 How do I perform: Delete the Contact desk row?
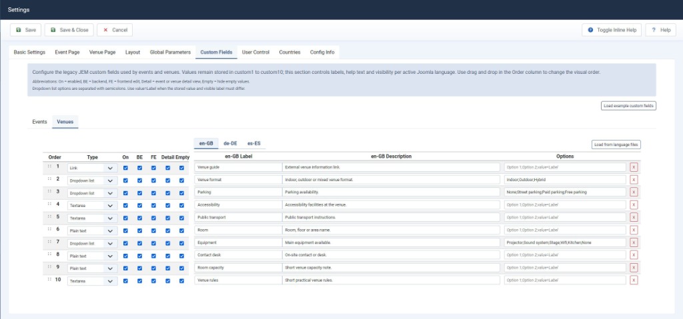[634, 255]
